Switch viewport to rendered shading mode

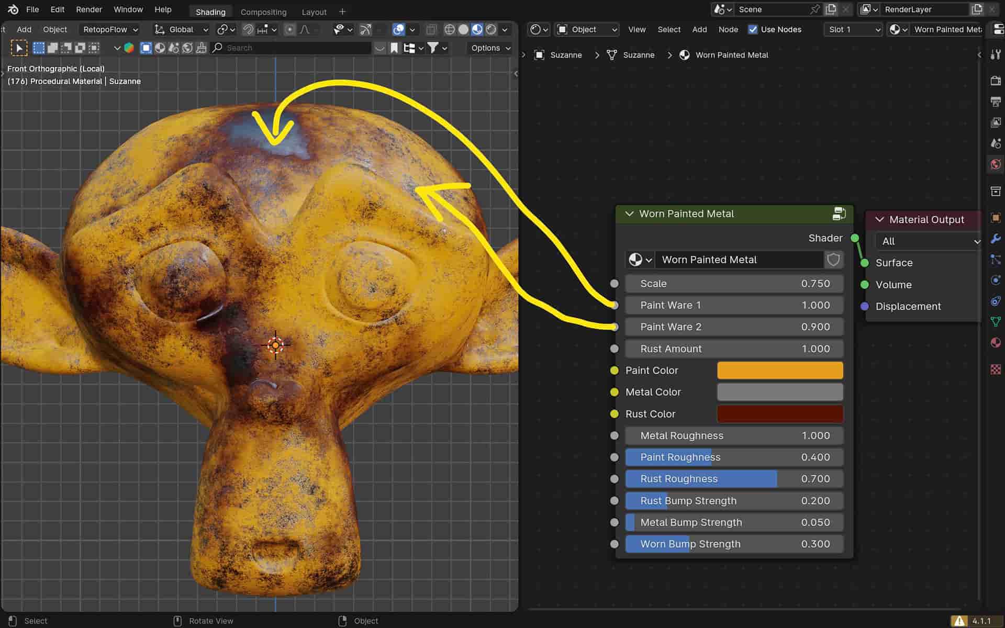[x=491, y=29]
